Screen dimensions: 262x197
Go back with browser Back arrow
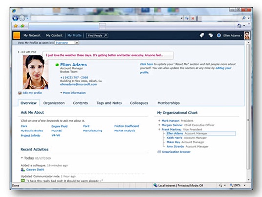[x=16, y=18]
